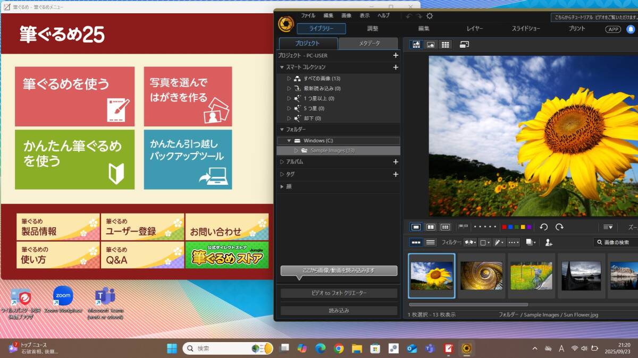Open the photo stack dropdown
The image size is (638, 358).
click(x=531, y=242)
